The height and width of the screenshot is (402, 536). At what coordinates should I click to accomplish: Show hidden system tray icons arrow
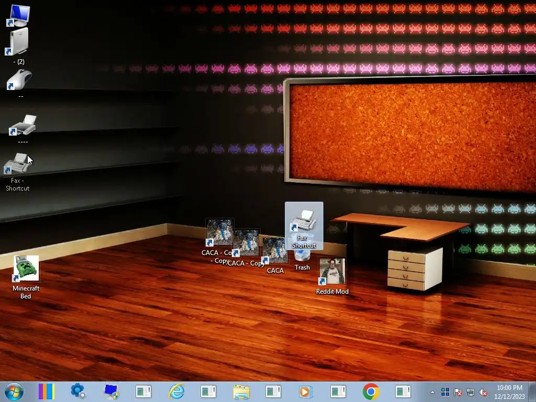(432, 392)
